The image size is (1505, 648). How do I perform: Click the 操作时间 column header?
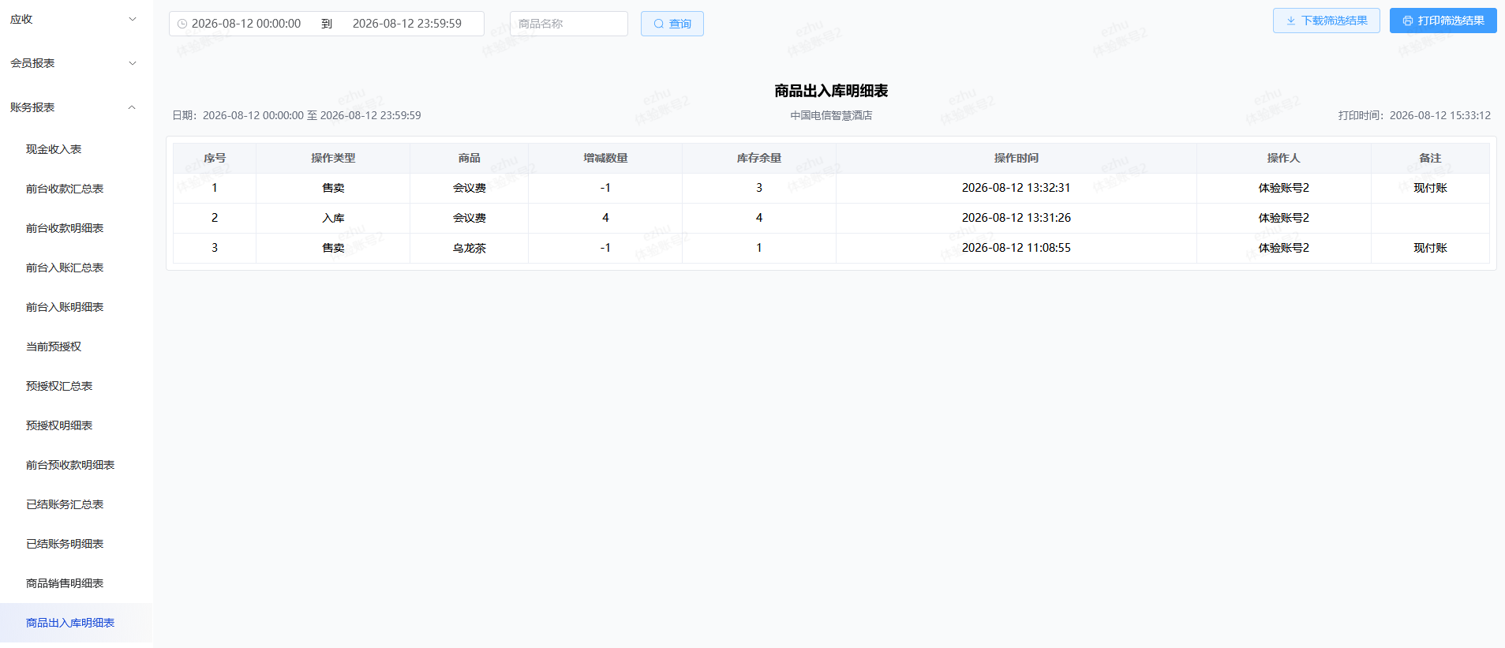pyautogui.click(x=1016, y=158)
